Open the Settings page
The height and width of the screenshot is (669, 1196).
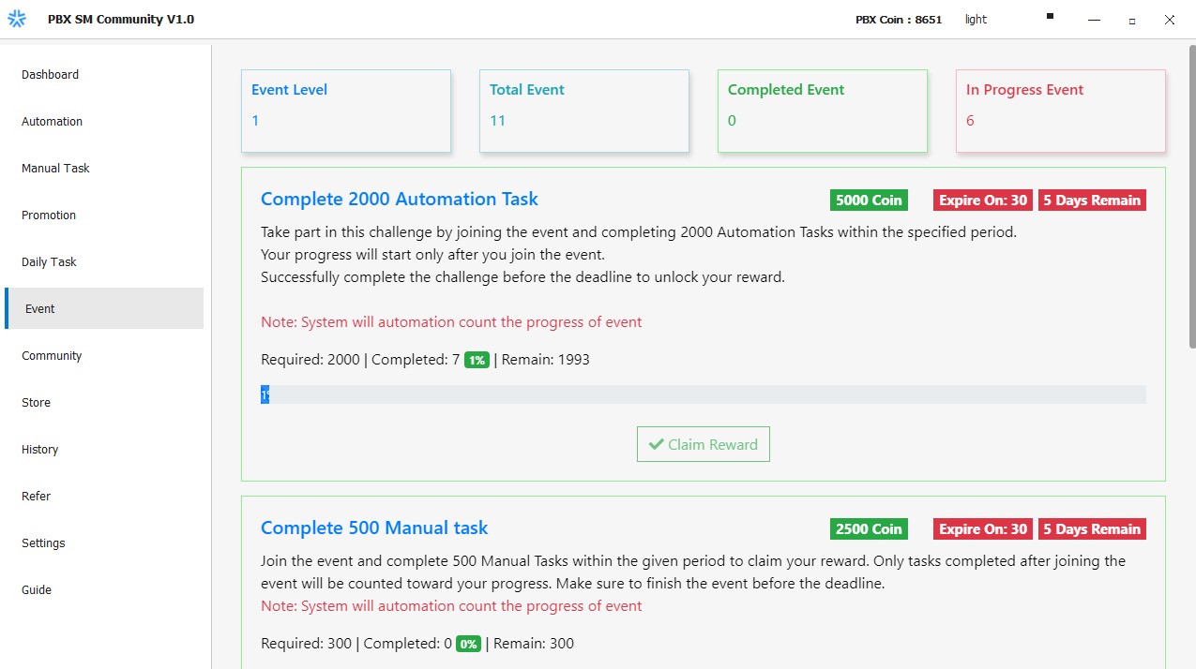coord(44,543)
